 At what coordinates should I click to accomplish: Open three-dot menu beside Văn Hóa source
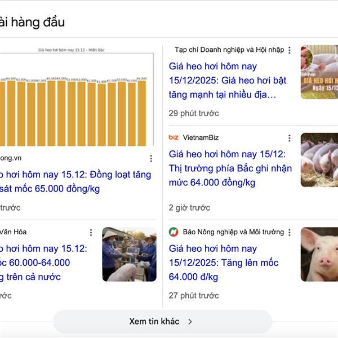pos(91,232)
